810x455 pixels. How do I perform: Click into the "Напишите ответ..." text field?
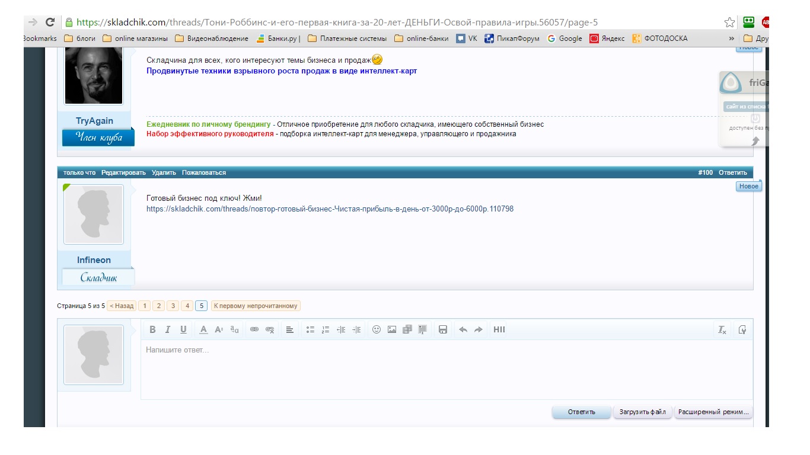[x=445, y=367]
